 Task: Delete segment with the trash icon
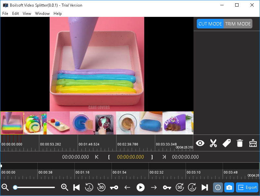point(240,143)
